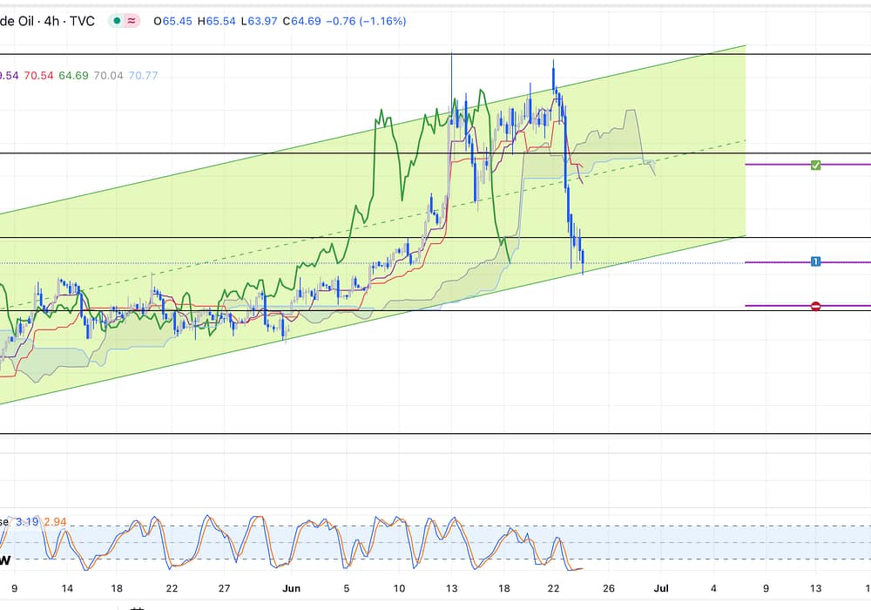Viewport: 871px width, 610px height.
Task: Click the pink approximate-data indicator icon
Action: [x=132, y=21]
